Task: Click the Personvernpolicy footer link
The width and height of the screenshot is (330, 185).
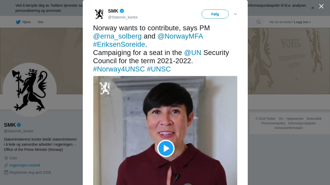Action: pos(273,123)
